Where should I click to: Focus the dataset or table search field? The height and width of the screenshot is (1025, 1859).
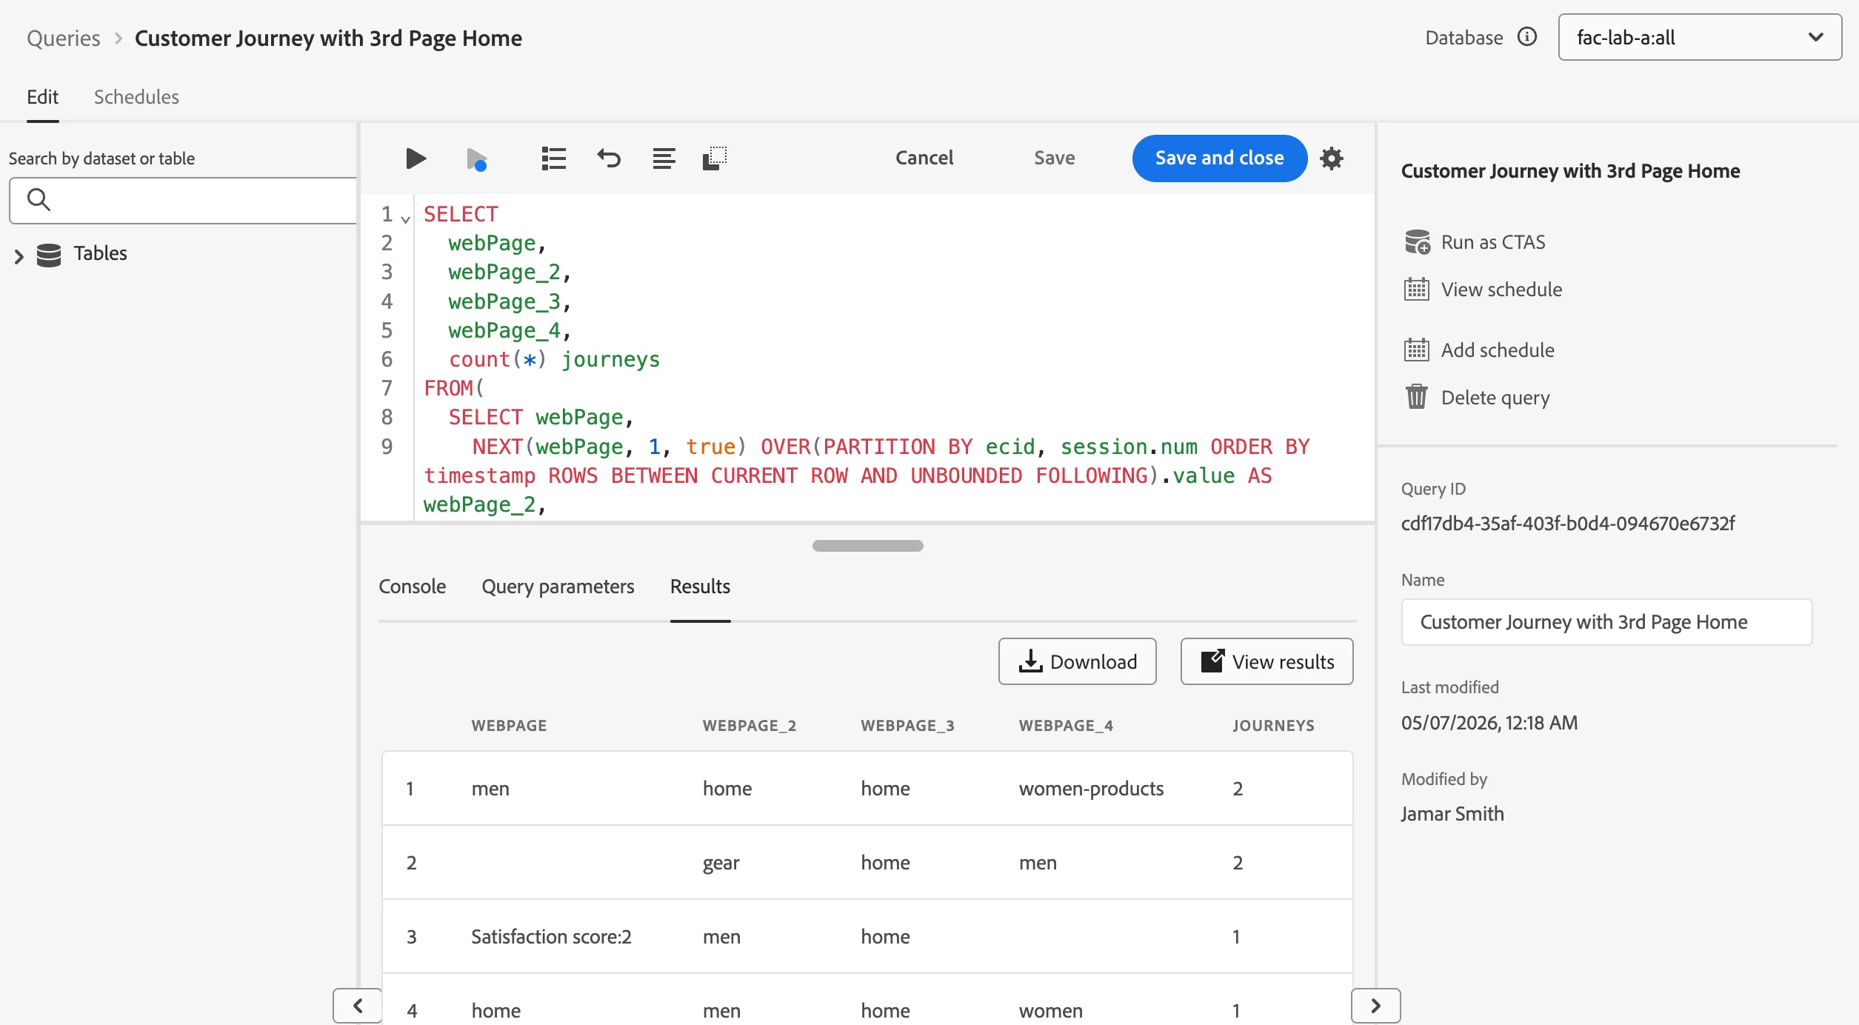tap(183, 200)
